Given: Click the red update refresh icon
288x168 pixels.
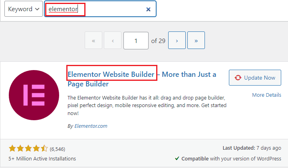Looking at the screenshot, I should [238, 78].
